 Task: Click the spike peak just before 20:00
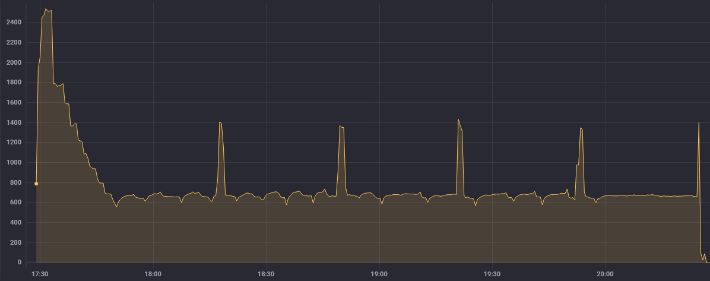(x=581, y=128)
